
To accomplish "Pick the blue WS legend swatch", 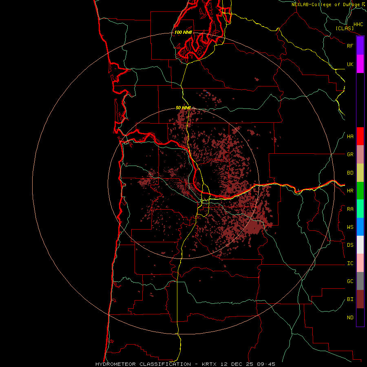I will click(x=360, y=227).
